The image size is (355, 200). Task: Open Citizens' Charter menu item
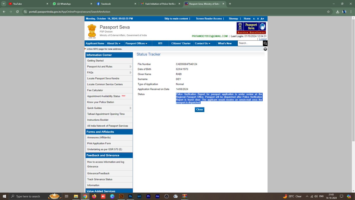tap(181, 43)
